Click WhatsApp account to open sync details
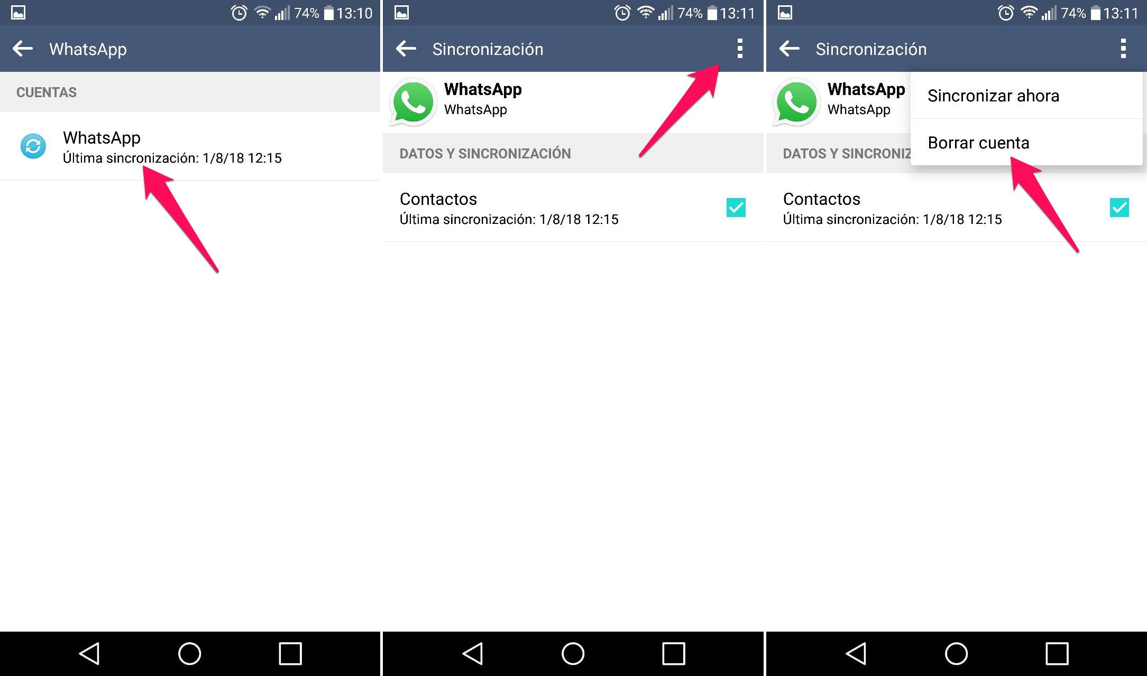This screenshot has width=1147, height=676. coord(161,147)
